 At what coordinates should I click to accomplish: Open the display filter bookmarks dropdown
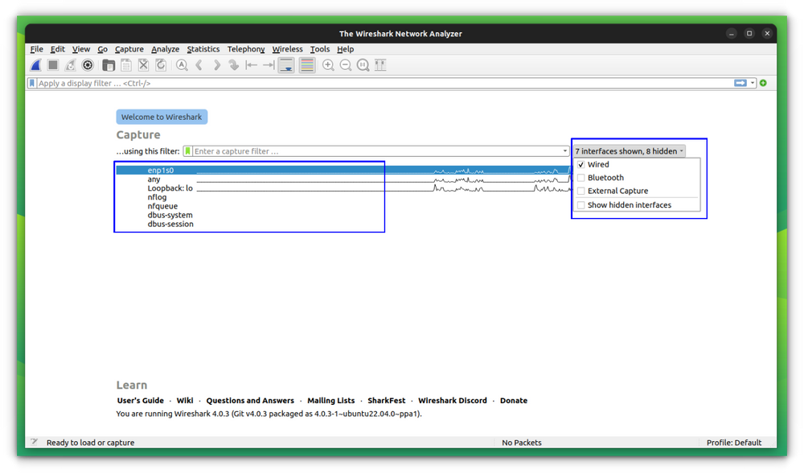click(x=33, y=83)
